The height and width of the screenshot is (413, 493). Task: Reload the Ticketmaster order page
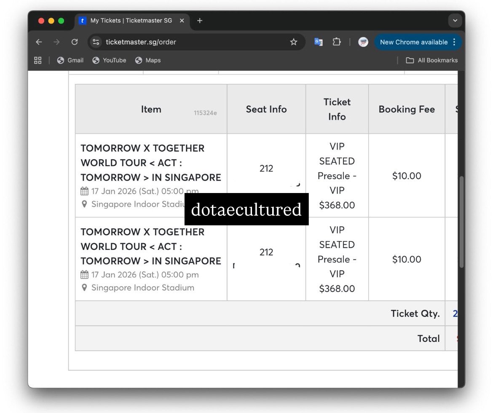coord(75,42)
